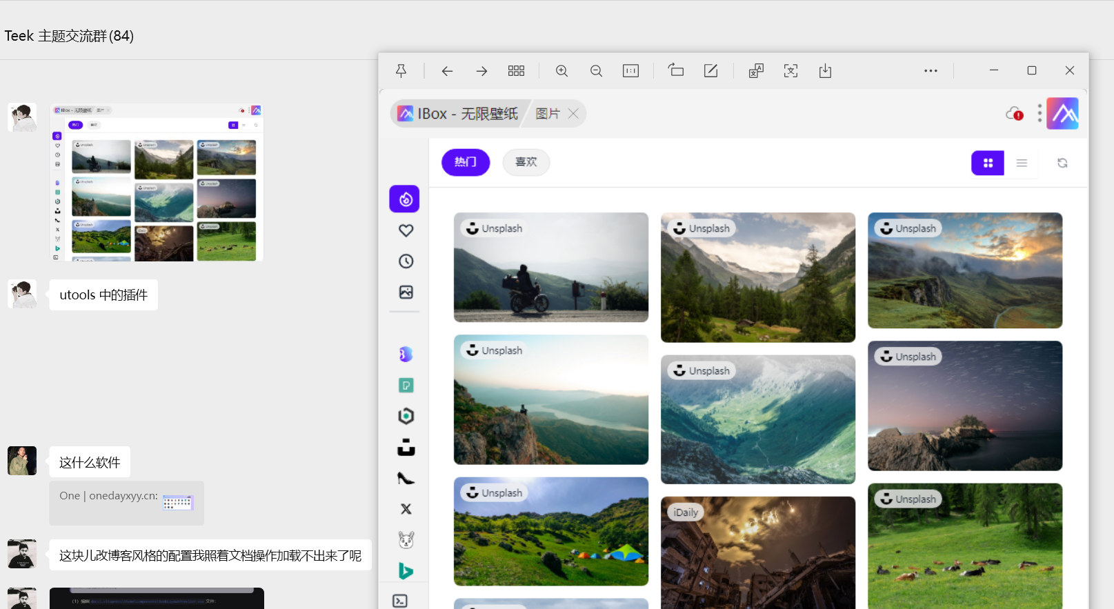Go to the next image arrow
This screenshot has width=1114, height=609.
[481, 71]
